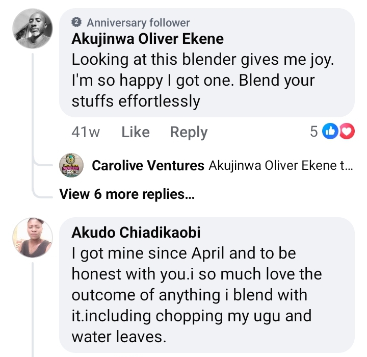Click the Anniversary follower label text
The width and height of the screenshot is (367, 357).
point(138,22)
